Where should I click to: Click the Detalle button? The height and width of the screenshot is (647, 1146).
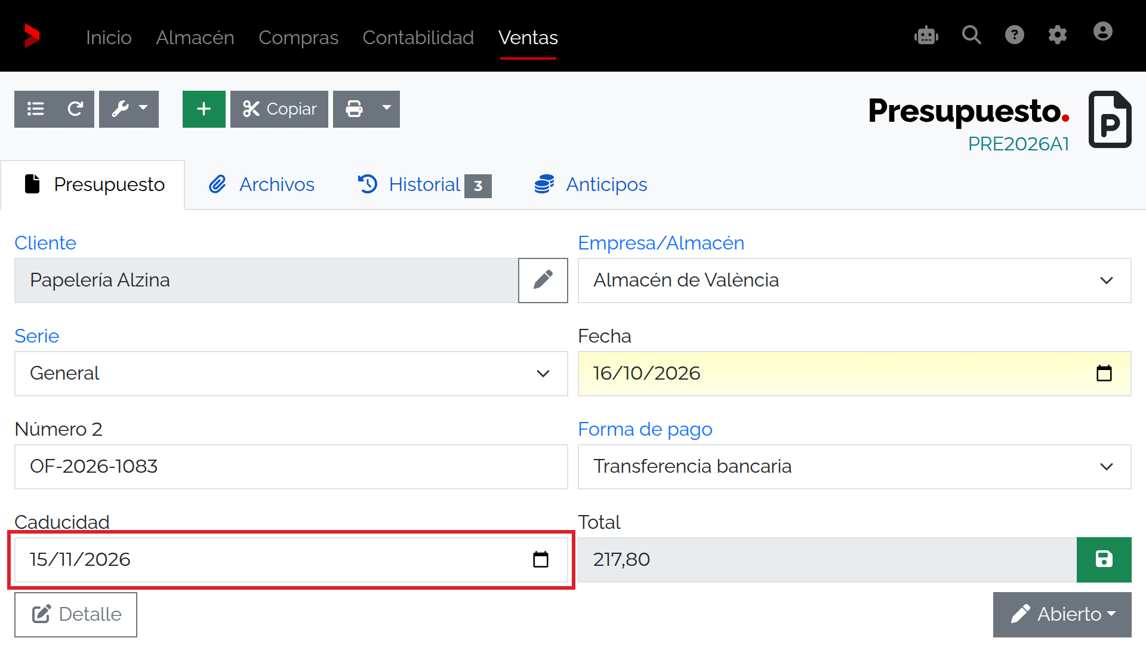(x=76, y=615)
